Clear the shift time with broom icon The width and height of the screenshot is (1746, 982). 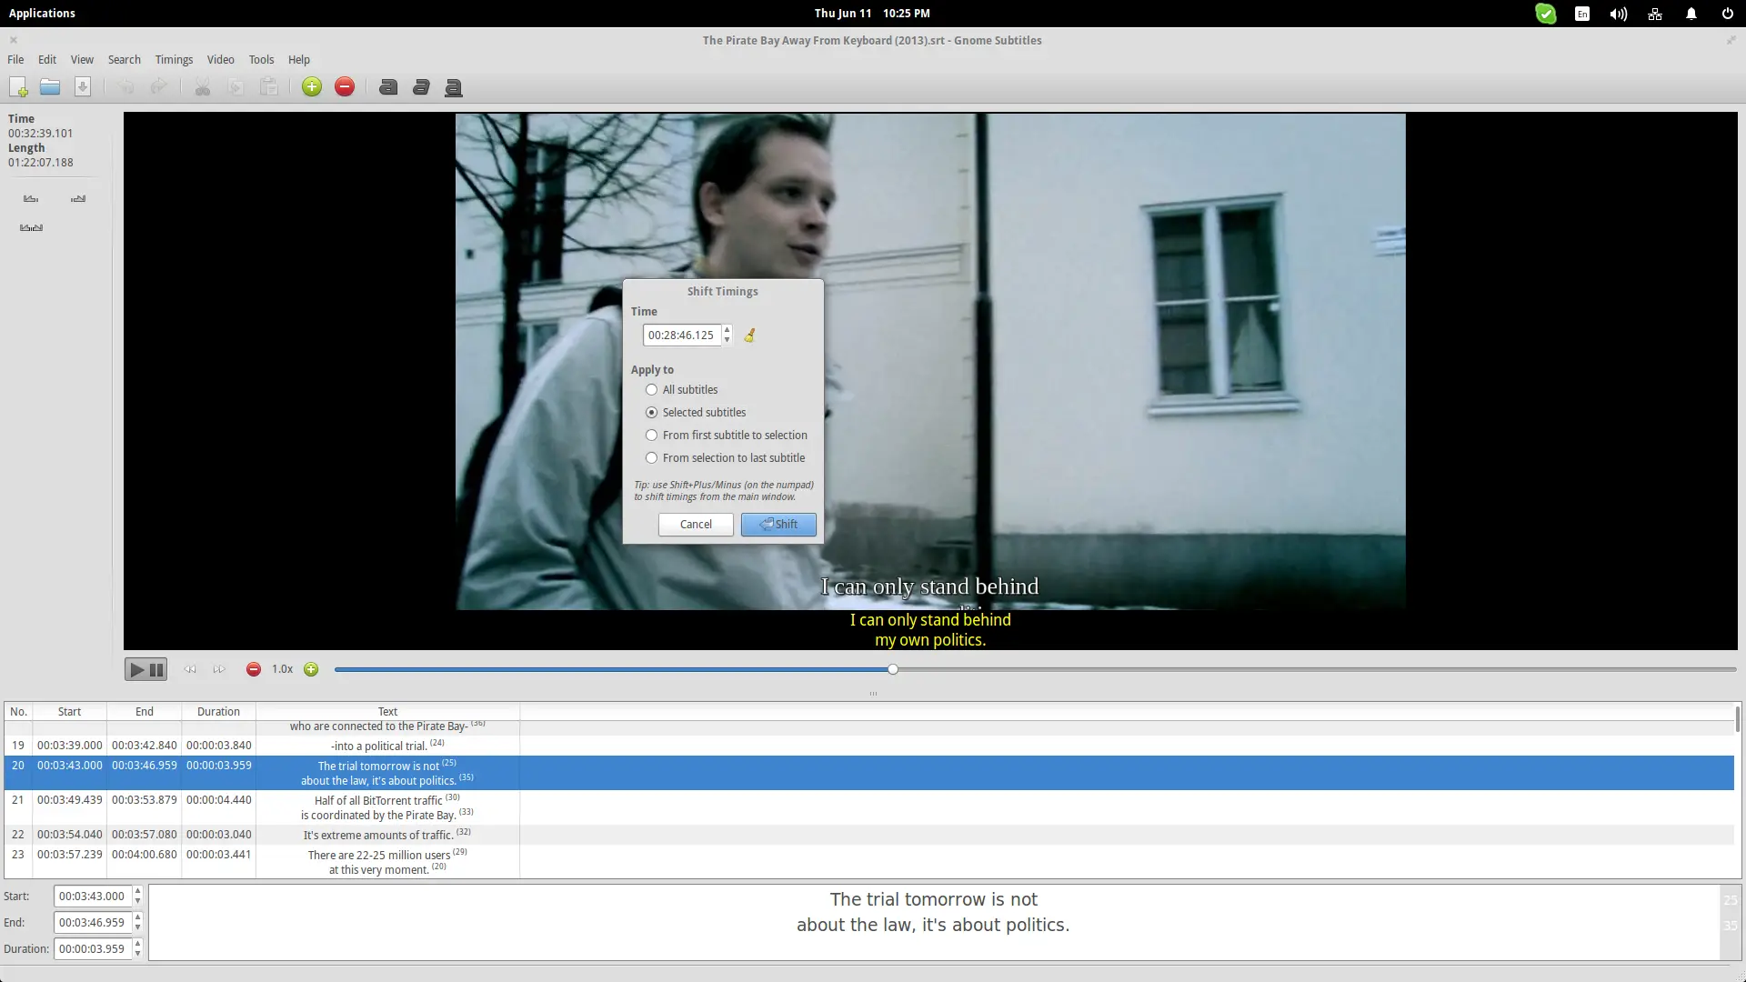(749, 336)
